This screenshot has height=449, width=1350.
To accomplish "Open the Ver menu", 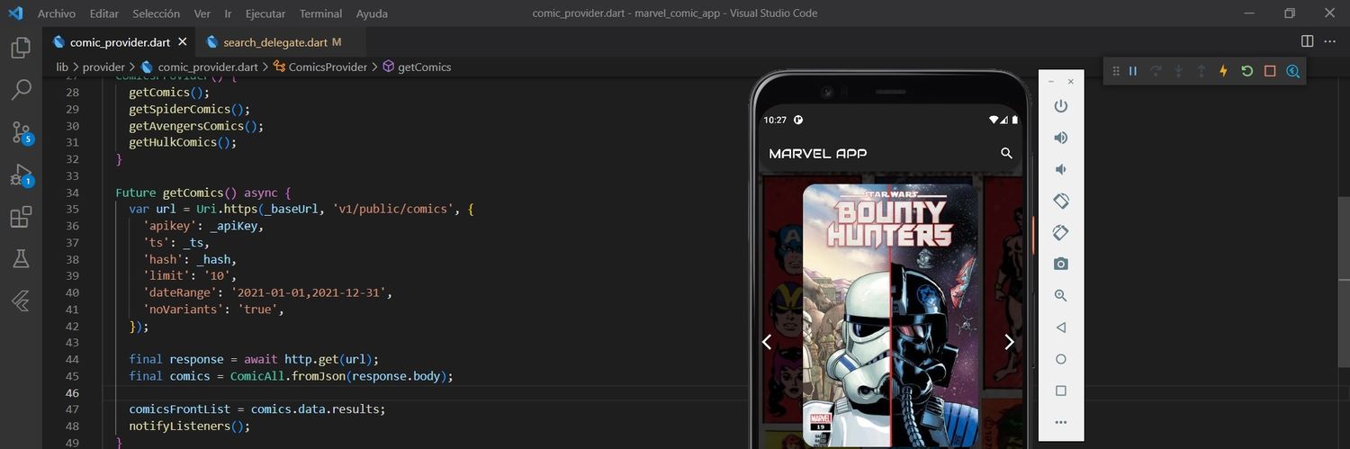I will tap(202, 13).
